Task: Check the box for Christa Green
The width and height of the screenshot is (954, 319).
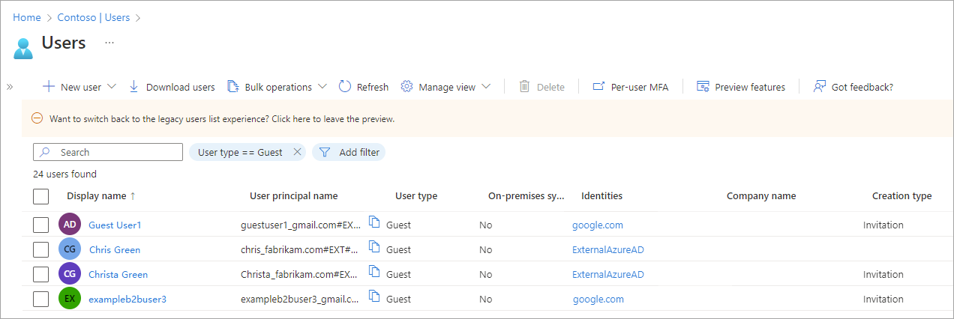Action: [41, 274]
